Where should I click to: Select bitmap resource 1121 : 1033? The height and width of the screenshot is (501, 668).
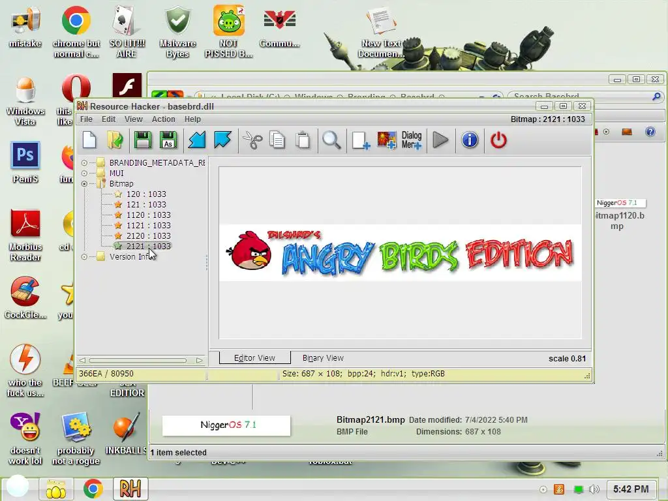click(148, 225)
